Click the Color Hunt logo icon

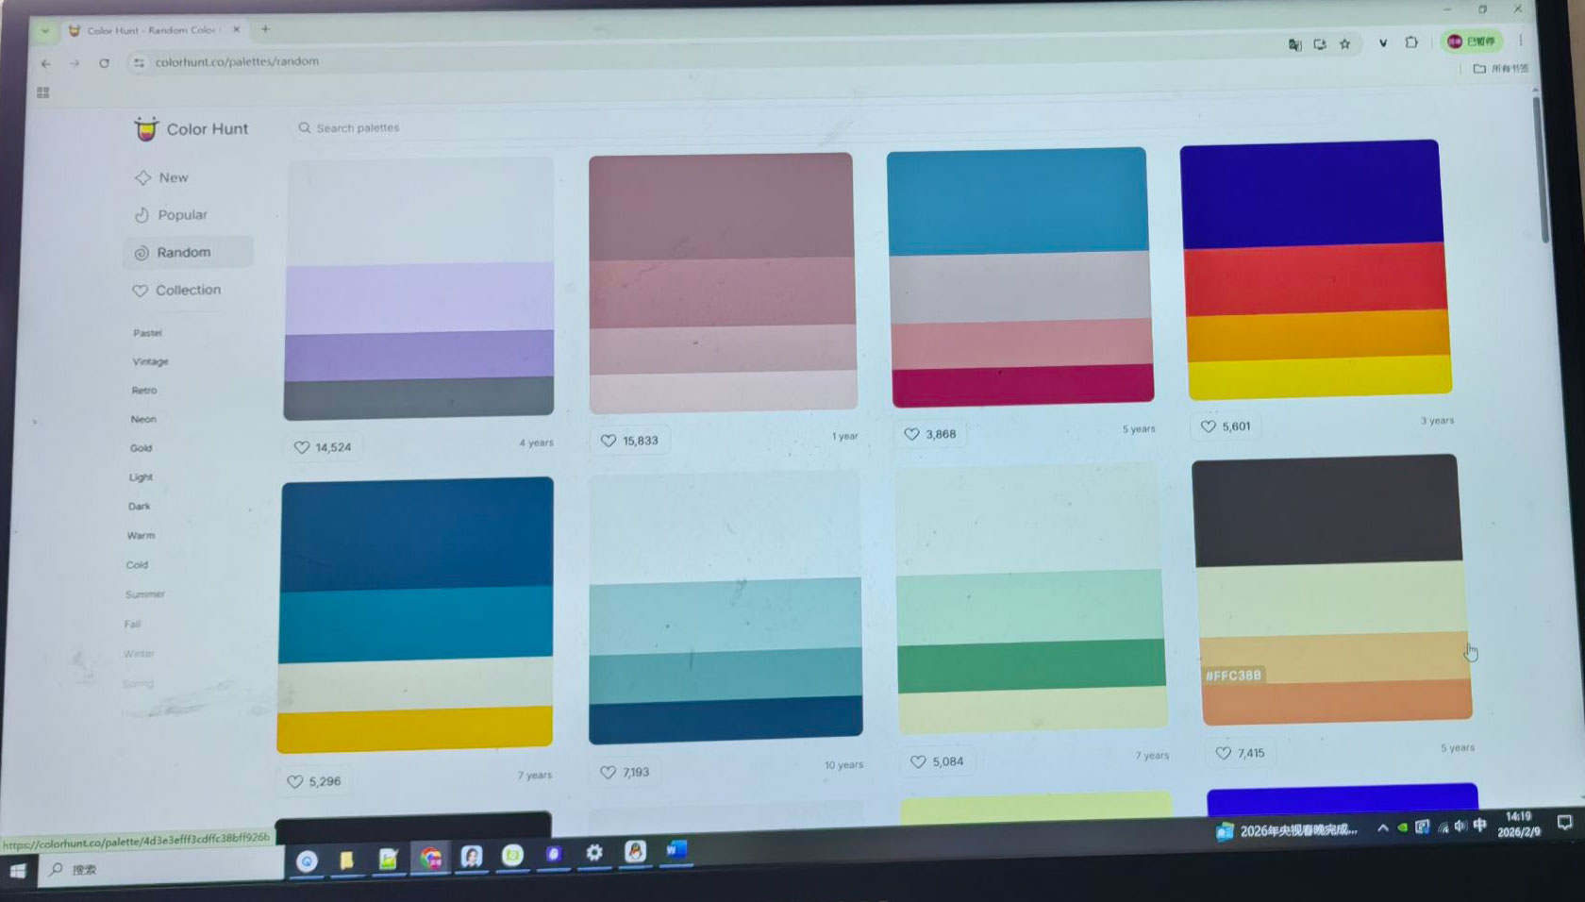tap(146, 129)
